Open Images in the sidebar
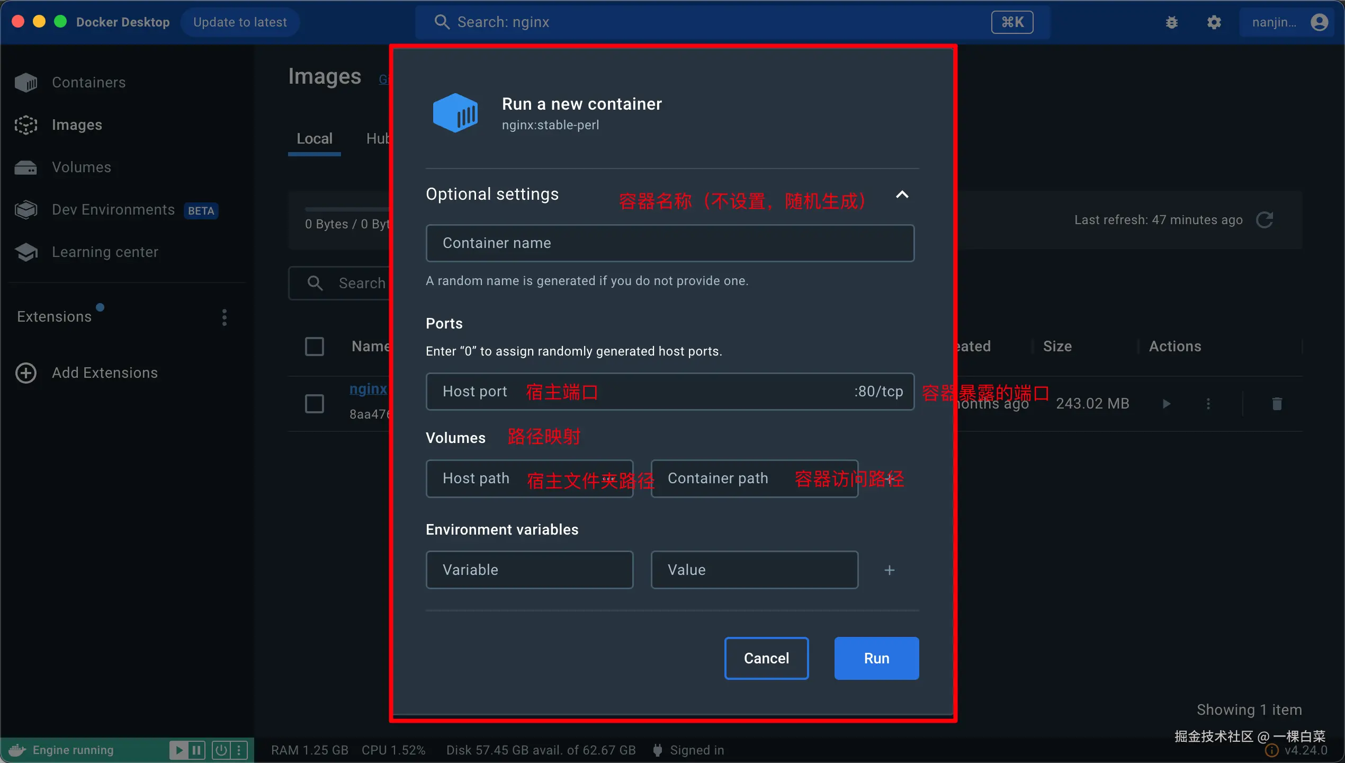 [x=77, y=125]
